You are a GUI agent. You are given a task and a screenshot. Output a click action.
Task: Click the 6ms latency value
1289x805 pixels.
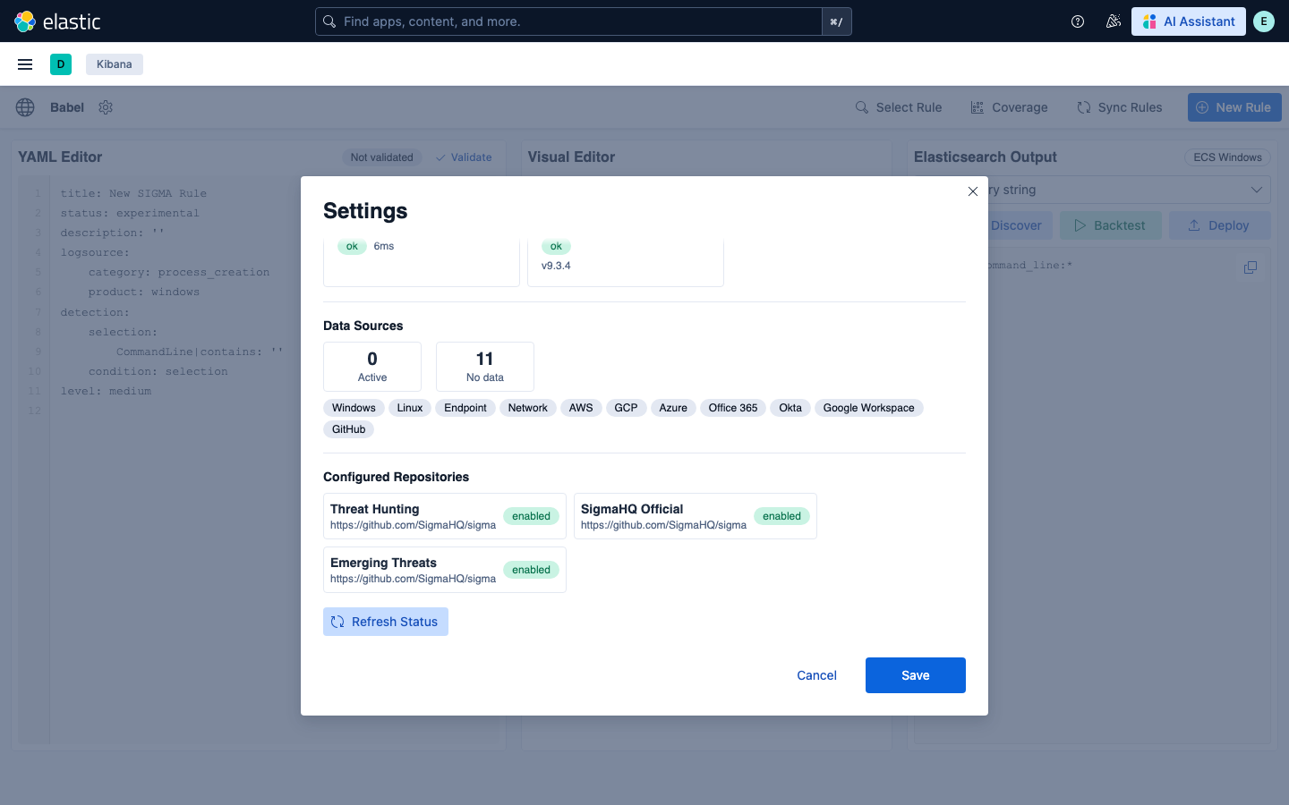pyautogui.click(x=384, y=246)
